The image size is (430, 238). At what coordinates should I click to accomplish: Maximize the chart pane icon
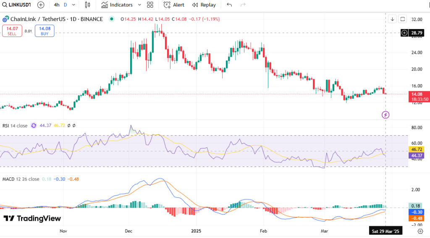coord(403,19)
